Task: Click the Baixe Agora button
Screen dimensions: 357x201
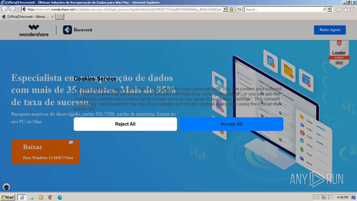Action: click(x=330, y=30)
